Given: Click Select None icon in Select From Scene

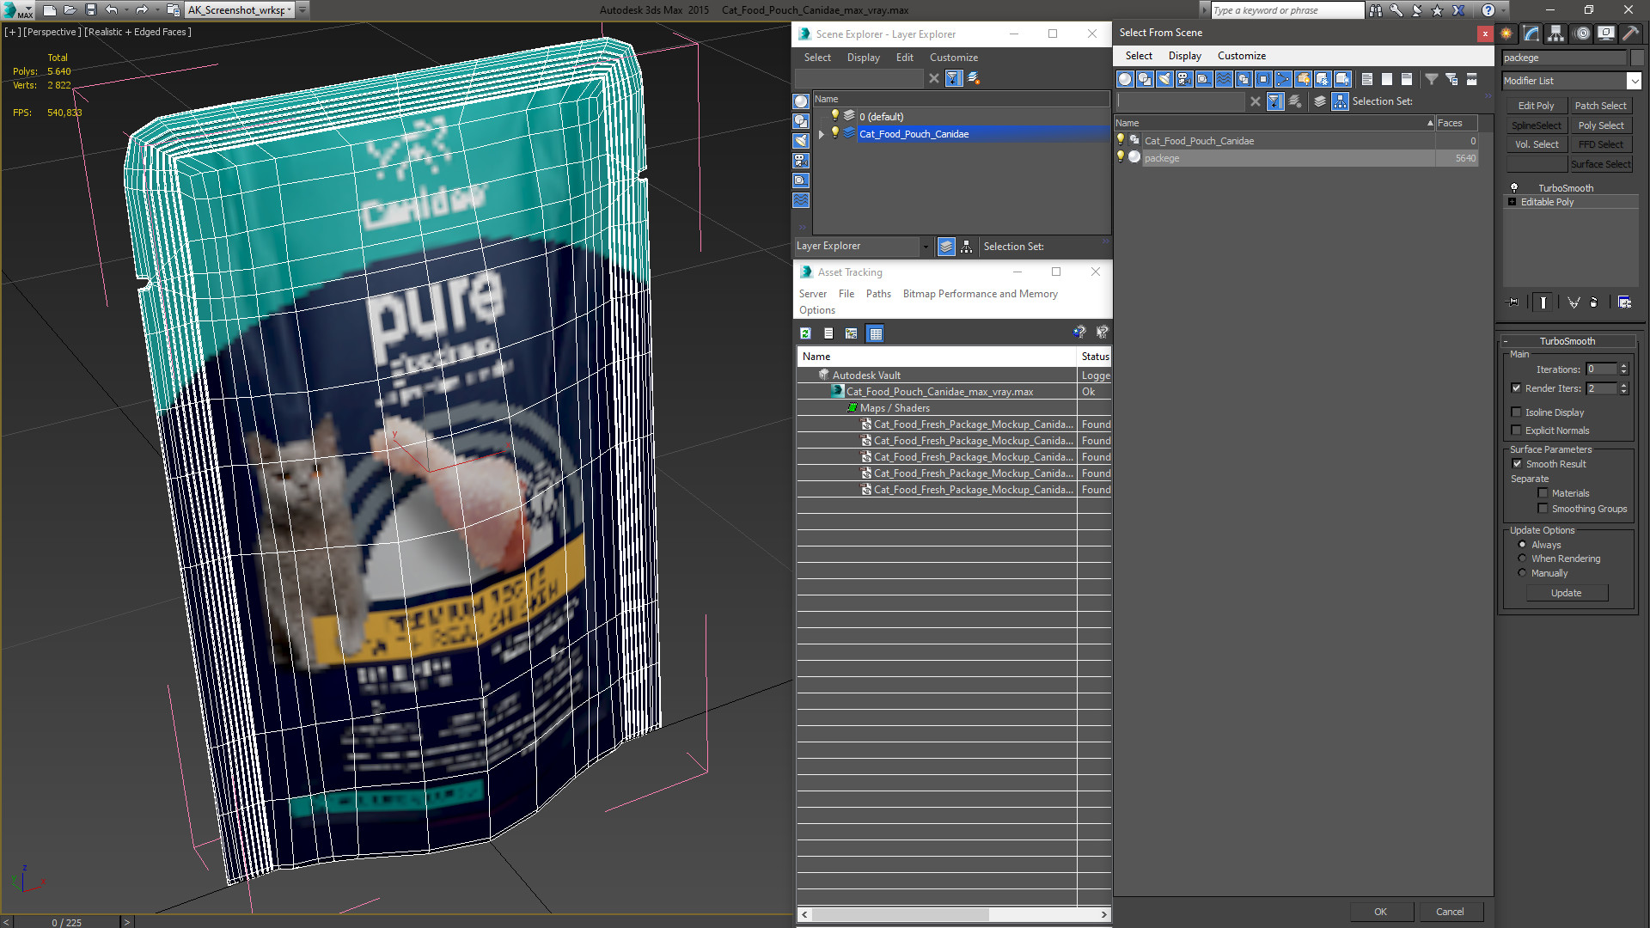Looking at the screenshot, I should tap(1387, 79).
